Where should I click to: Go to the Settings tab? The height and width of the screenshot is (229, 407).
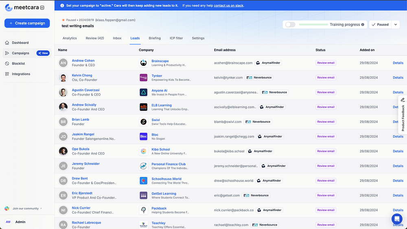(x=198, y=38)
